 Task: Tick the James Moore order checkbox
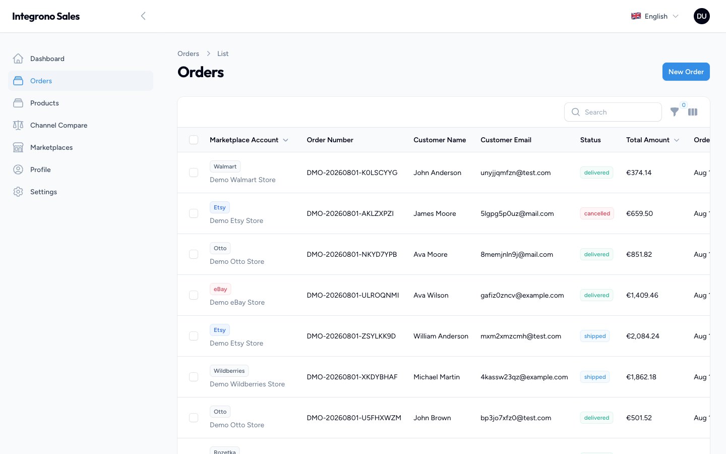194,213
